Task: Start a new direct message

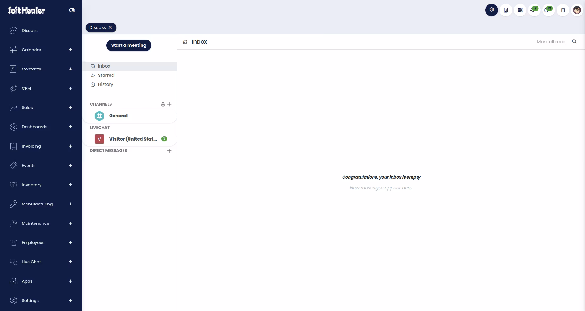Action: pos(169,151)
